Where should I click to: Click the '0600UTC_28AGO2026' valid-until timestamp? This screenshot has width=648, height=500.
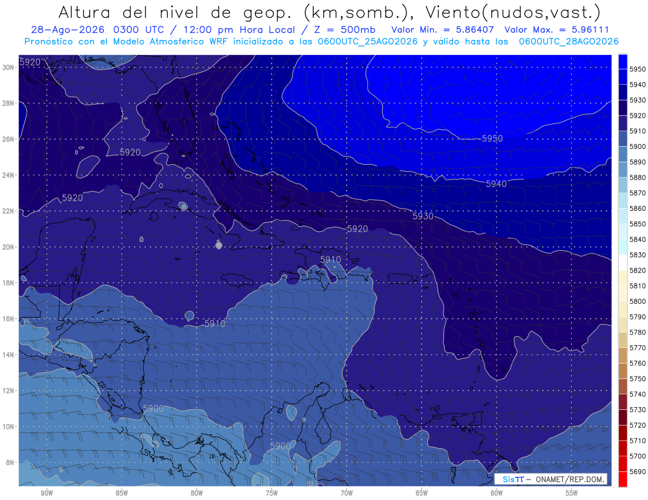point(569,41)
